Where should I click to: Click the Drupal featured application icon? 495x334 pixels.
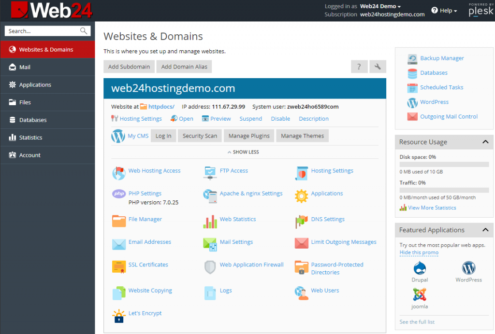pos(420,268)
